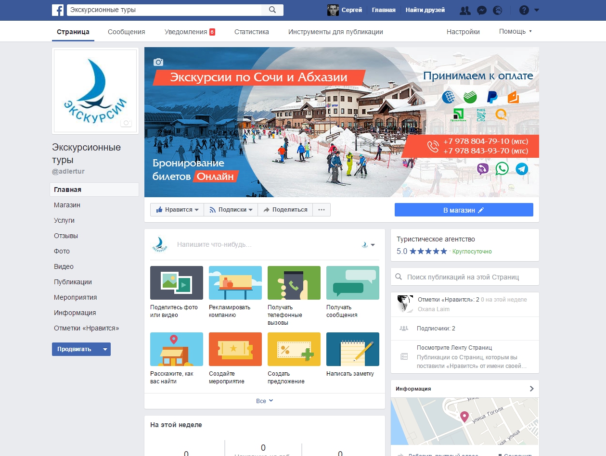
Task: Click 'Поиск публикаций на этой Страниц' search field
Action: click(x=465, y=277)
